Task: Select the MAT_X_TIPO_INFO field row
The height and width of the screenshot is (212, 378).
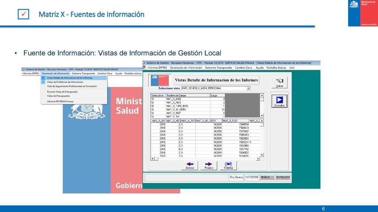Action: 188,106
